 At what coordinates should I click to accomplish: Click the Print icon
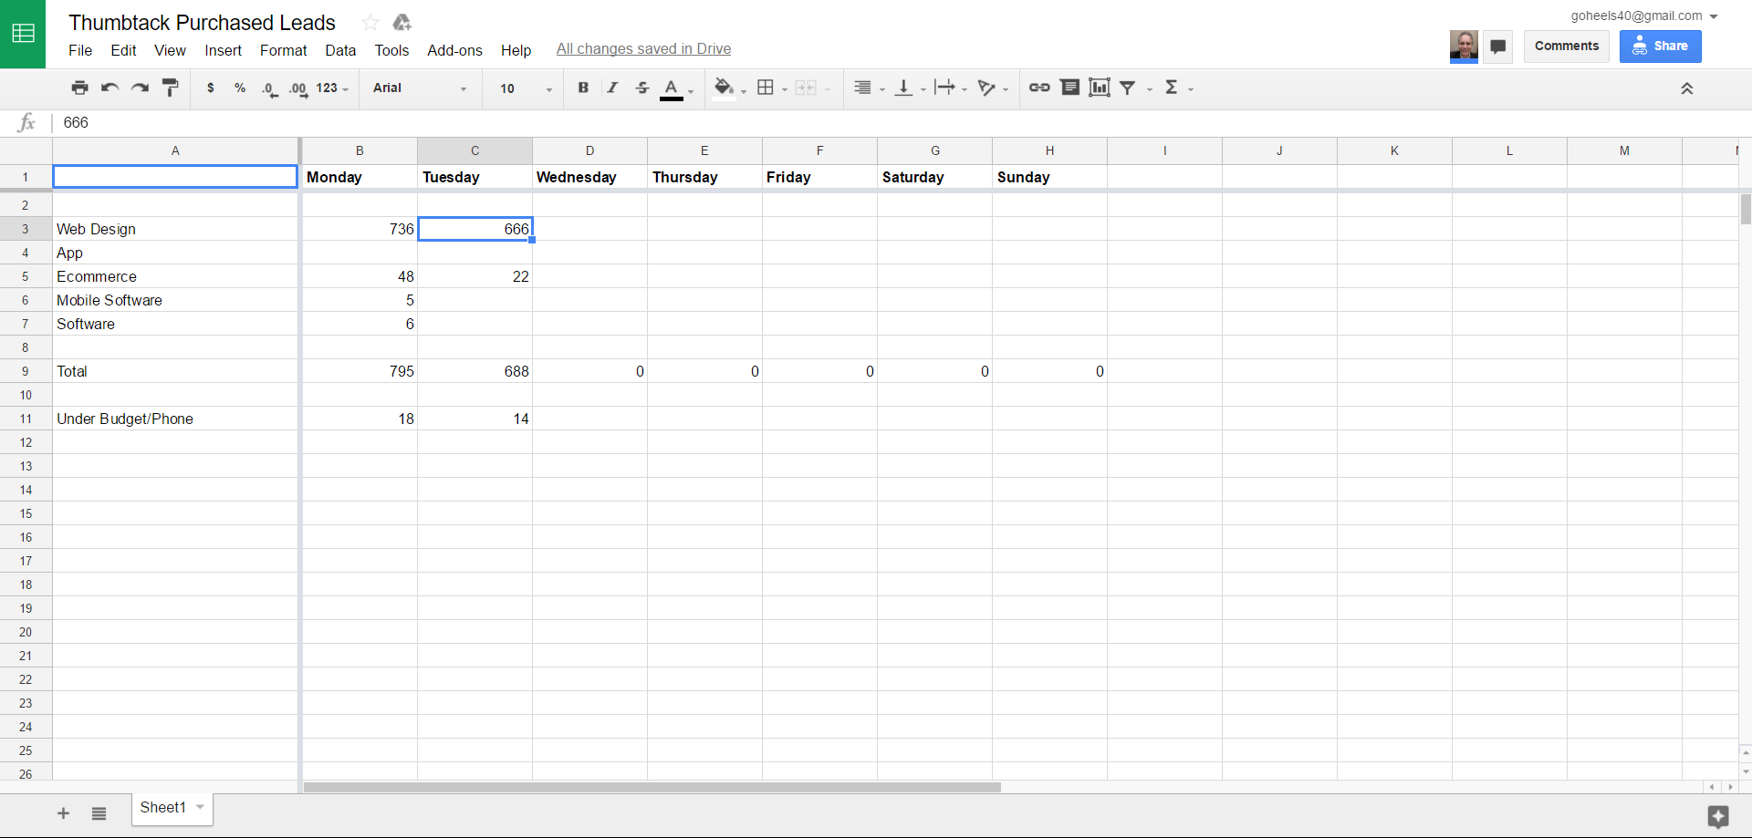pos(80,88)
